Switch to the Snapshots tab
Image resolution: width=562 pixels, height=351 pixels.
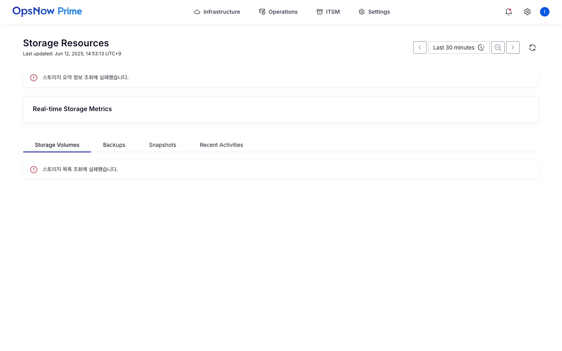point(163,145)
